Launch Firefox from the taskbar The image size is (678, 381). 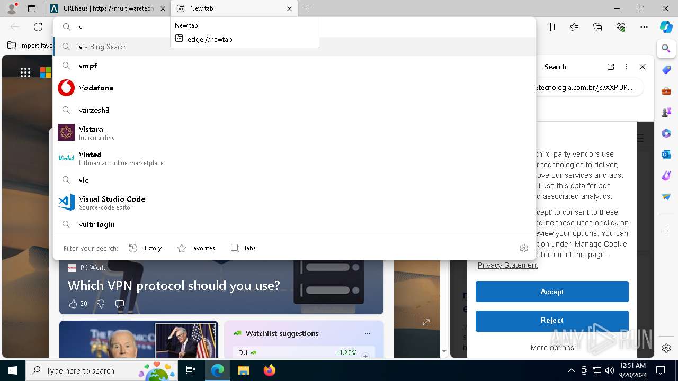[270, 370]
